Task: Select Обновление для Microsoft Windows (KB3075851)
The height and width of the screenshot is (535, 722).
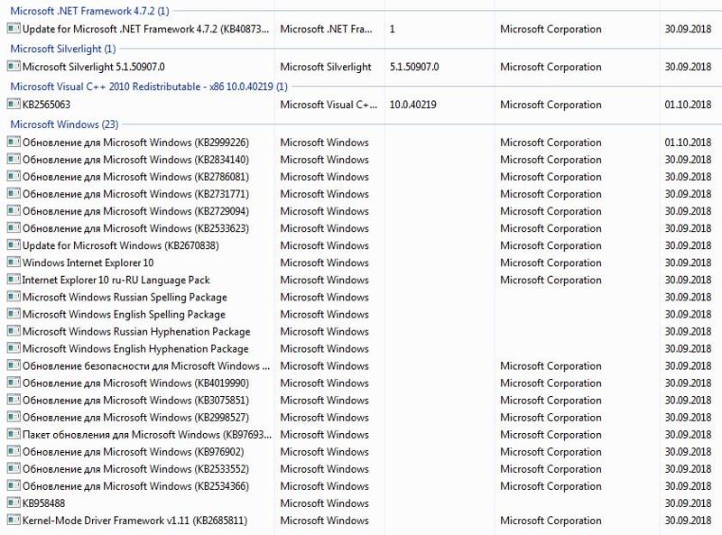Action: (x=136, y=400)
